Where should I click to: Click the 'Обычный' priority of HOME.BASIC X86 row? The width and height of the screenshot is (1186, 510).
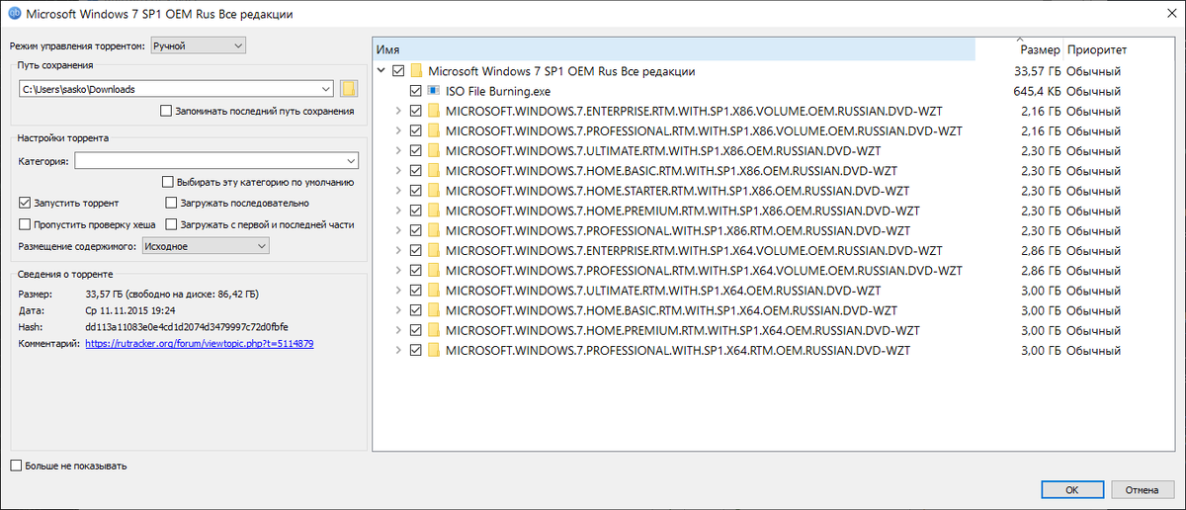click(x=1094, y=171)
